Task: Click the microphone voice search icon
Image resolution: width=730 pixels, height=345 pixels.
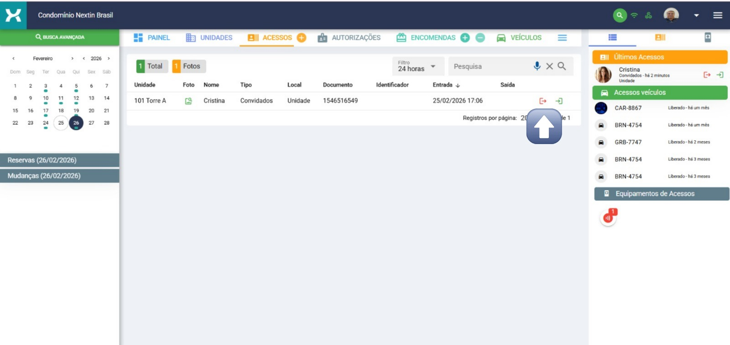Action: click(x=537, y=66)
